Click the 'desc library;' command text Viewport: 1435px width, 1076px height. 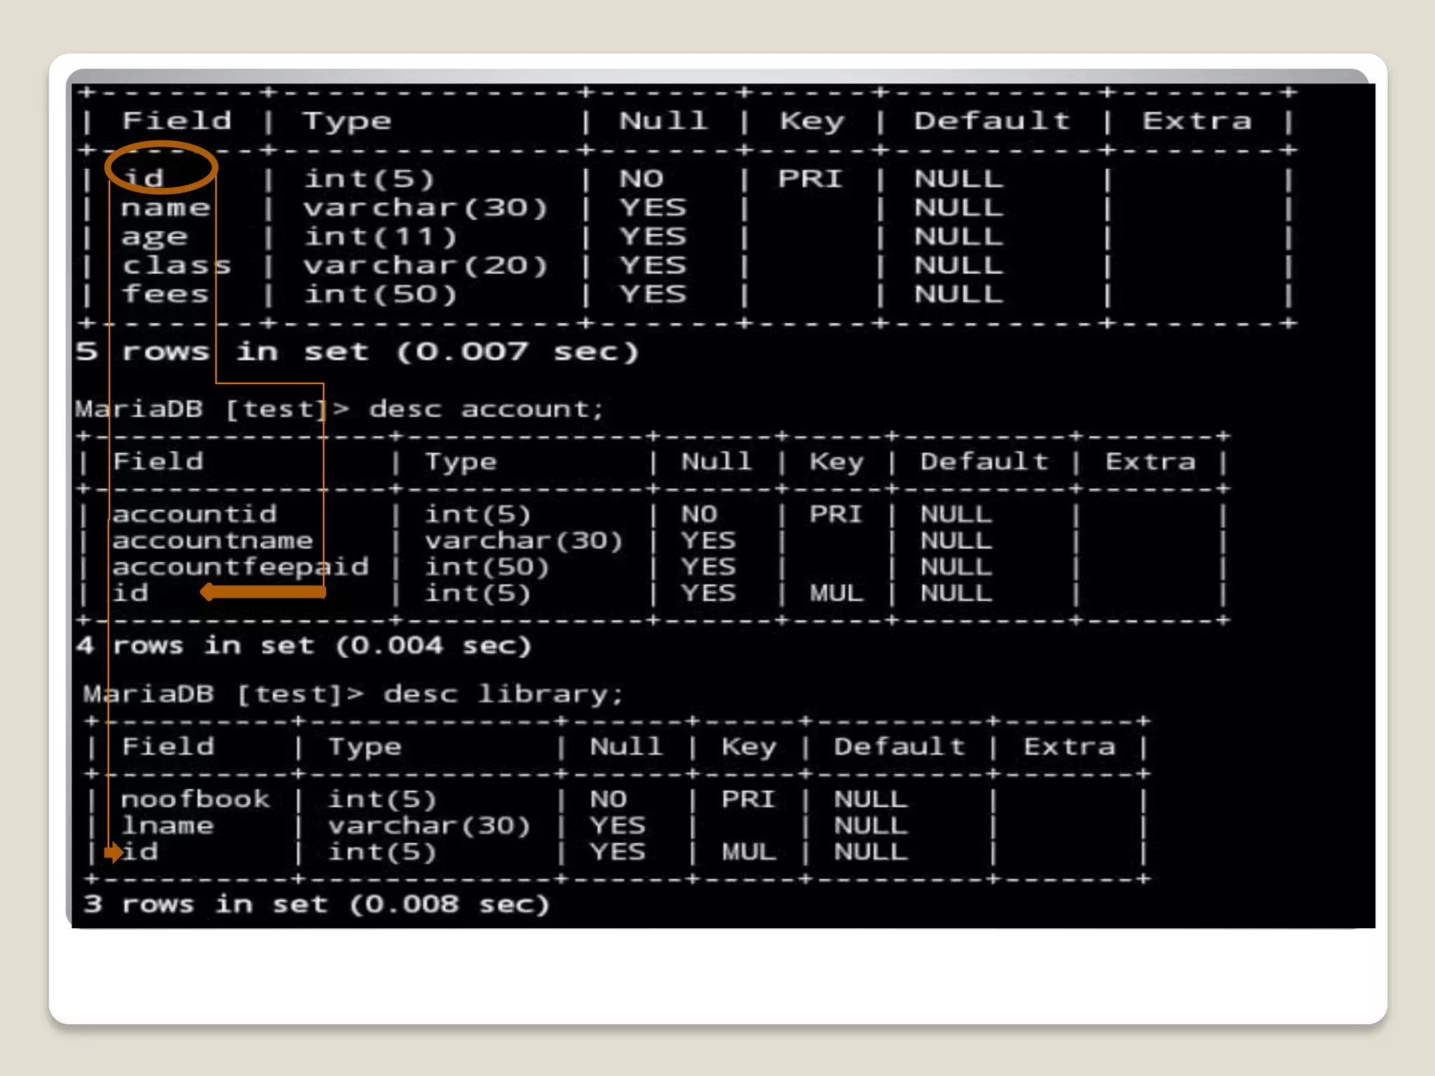(x=502, y=694)
